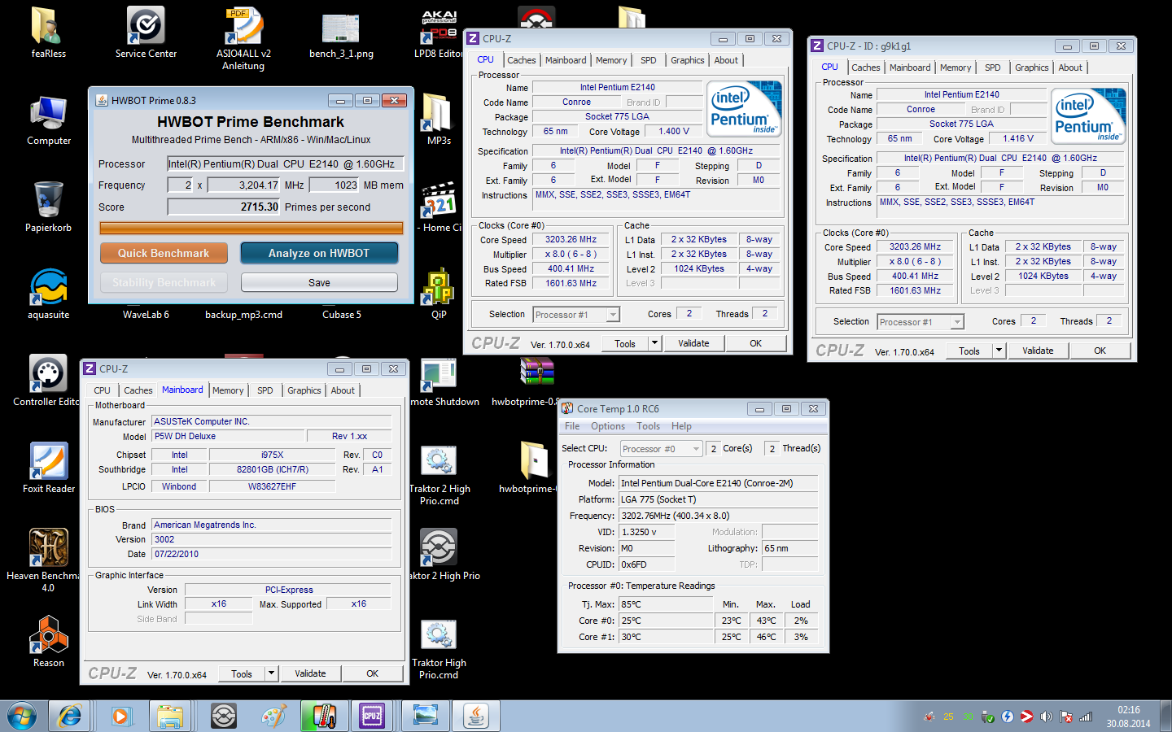Click the Score field in HWBOT Prime
Screen dimensions: 1172x732
tap(224, 207)
